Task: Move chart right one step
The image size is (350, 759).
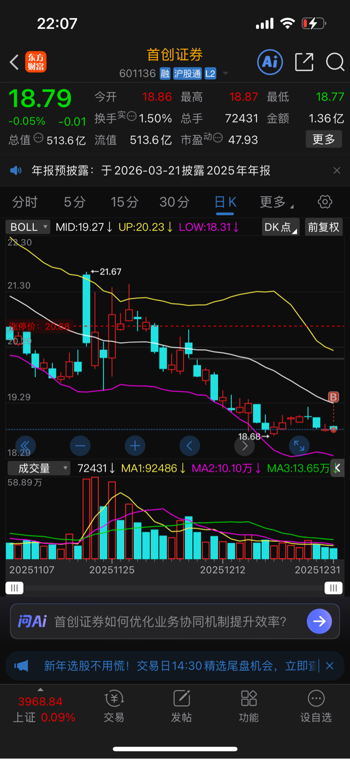Action: point(245,446)
